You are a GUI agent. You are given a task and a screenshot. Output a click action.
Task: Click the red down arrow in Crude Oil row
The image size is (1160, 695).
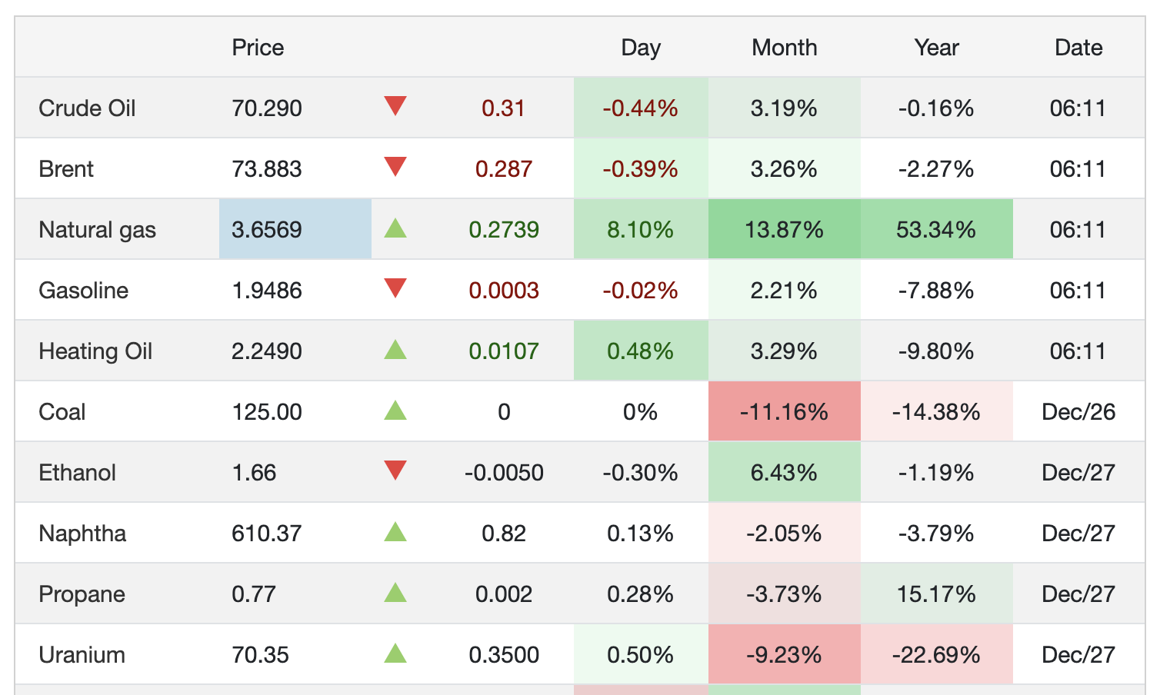pyautogui.click(x=395, y=106)
